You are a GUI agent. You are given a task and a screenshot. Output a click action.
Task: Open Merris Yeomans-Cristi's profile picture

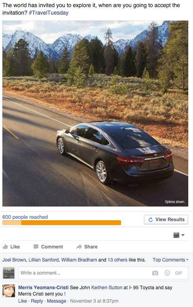[x=9, y=290]
